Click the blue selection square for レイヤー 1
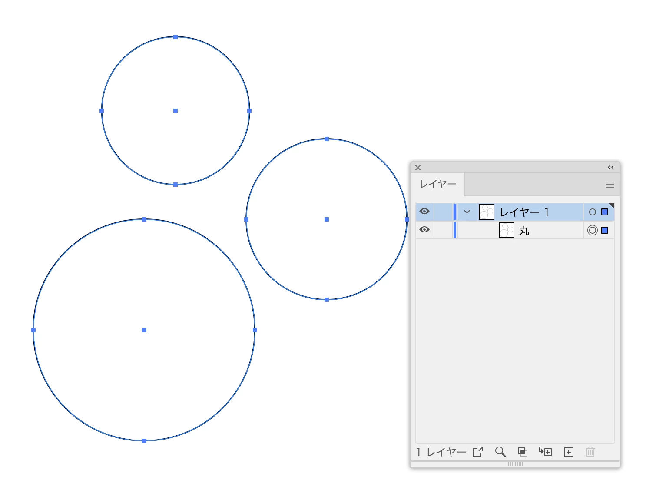656x503 pixels. pyautogui.click(x=605, y=212)
